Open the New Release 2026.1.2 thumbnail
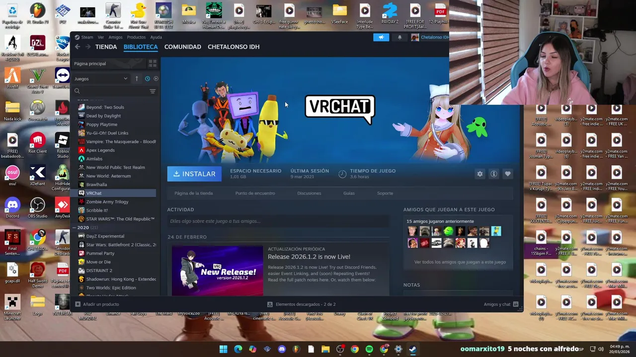 [217, 271]
